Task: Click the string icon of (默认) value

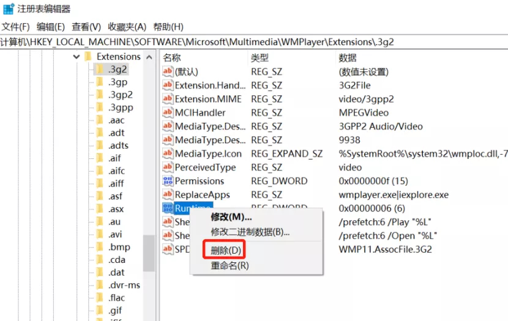Action: pyautogui.click(x=168, y=72)
